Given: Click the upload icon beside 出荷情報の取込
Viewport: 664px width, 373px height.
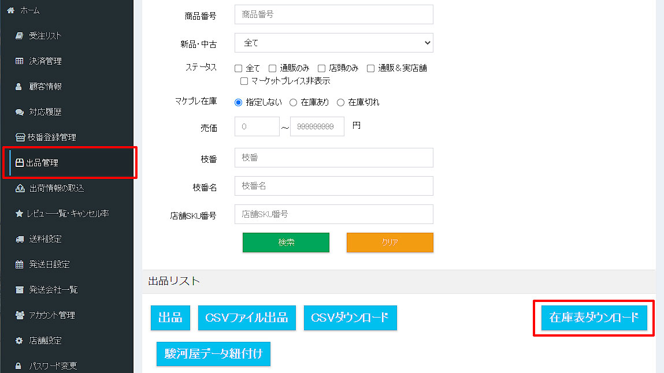Looking at the screenshot, I should pos(19,188).
